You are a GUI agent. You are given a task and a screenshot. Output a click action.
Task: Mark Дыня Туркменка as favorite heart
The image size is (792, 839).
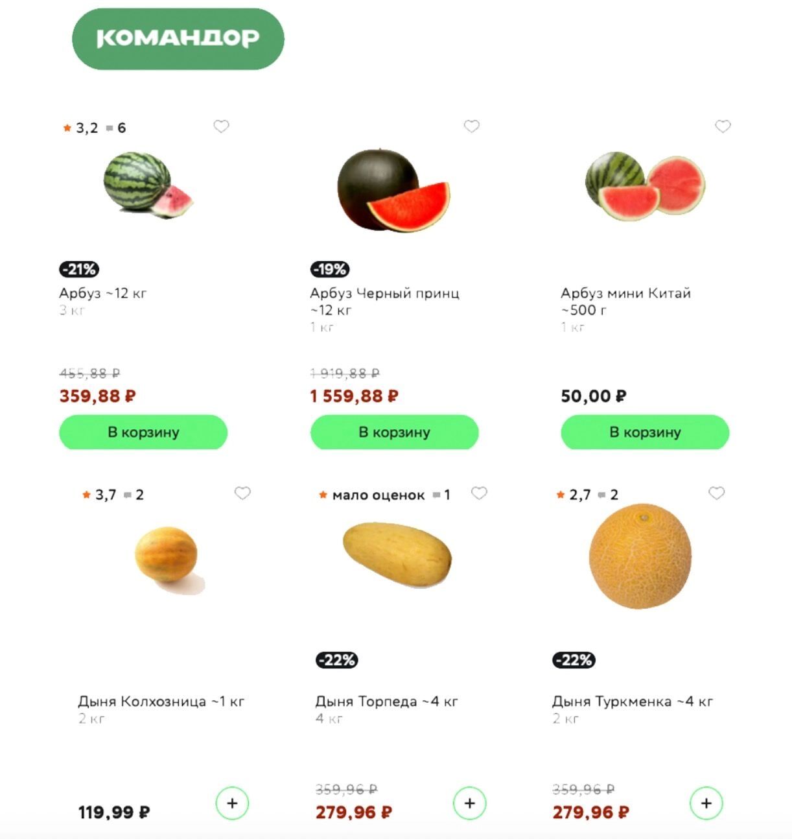tap(716, 493)
